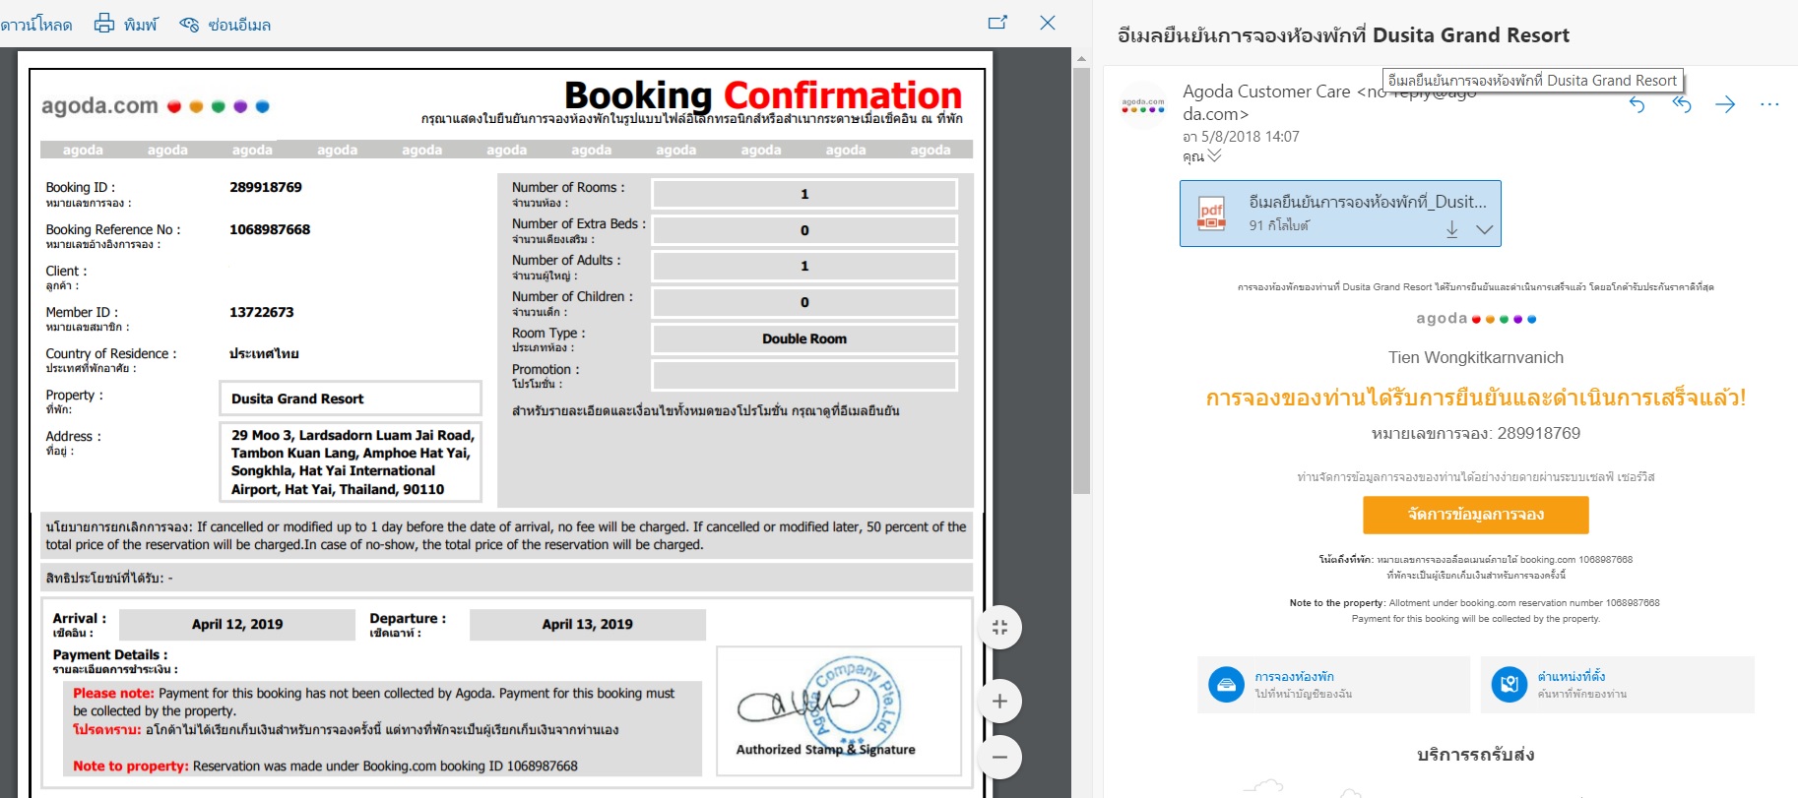Print the attachment using the พิมพ์ button

(x=125, y=24)
